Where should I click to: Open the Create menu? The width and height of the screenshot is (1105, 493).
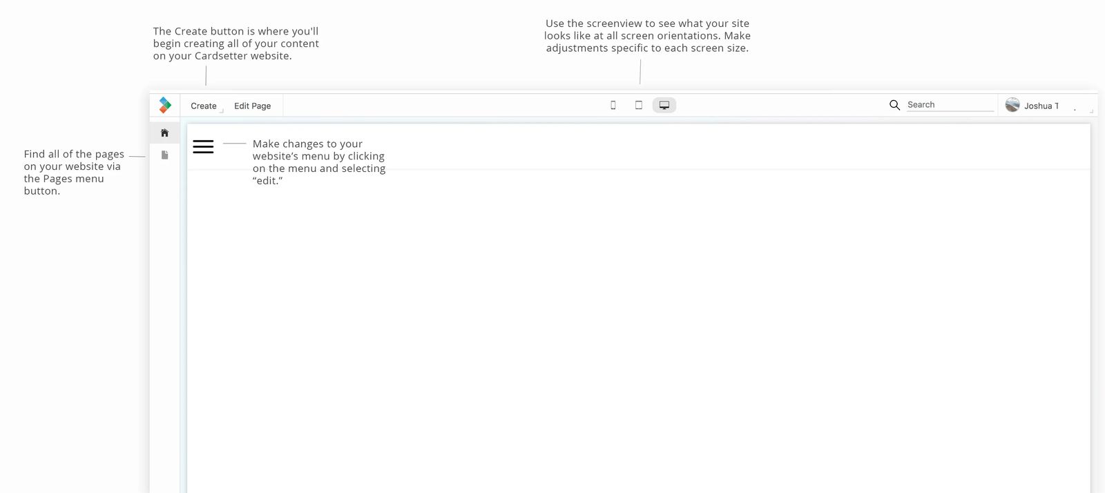point(203,106)
